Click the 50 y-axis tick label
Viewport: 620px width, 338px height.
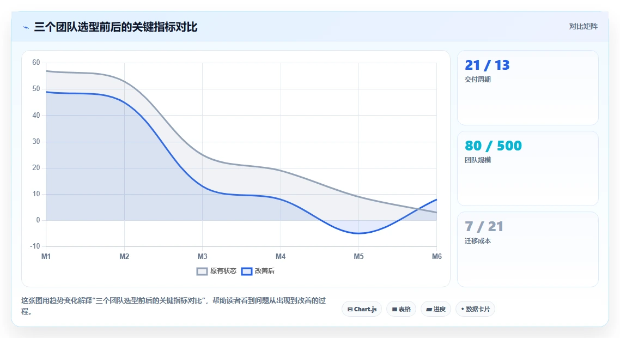36,89
